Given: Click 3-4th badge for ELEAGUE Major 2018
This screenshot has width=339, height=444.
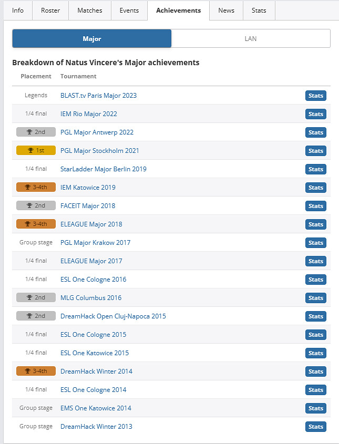Looking at the screenshot, I should click(36, 224).
